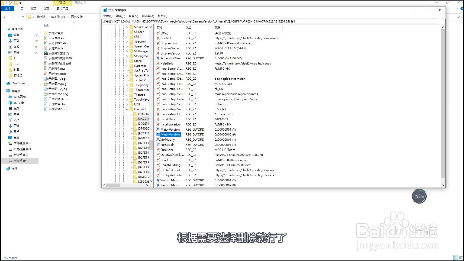Click 示例PPT.pptx file icon
This screenshot has height=261, width=464.
(x=46, y=74)
